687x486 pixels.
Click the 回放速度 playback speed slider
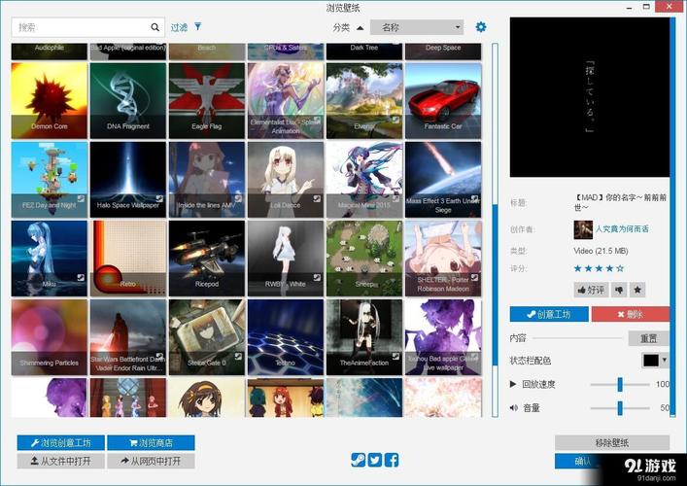tap(620, 384)
